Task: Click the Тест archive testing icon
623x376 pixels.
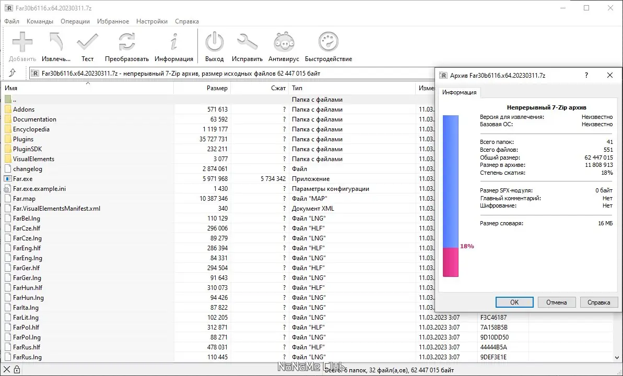Action: coord(87,42)
